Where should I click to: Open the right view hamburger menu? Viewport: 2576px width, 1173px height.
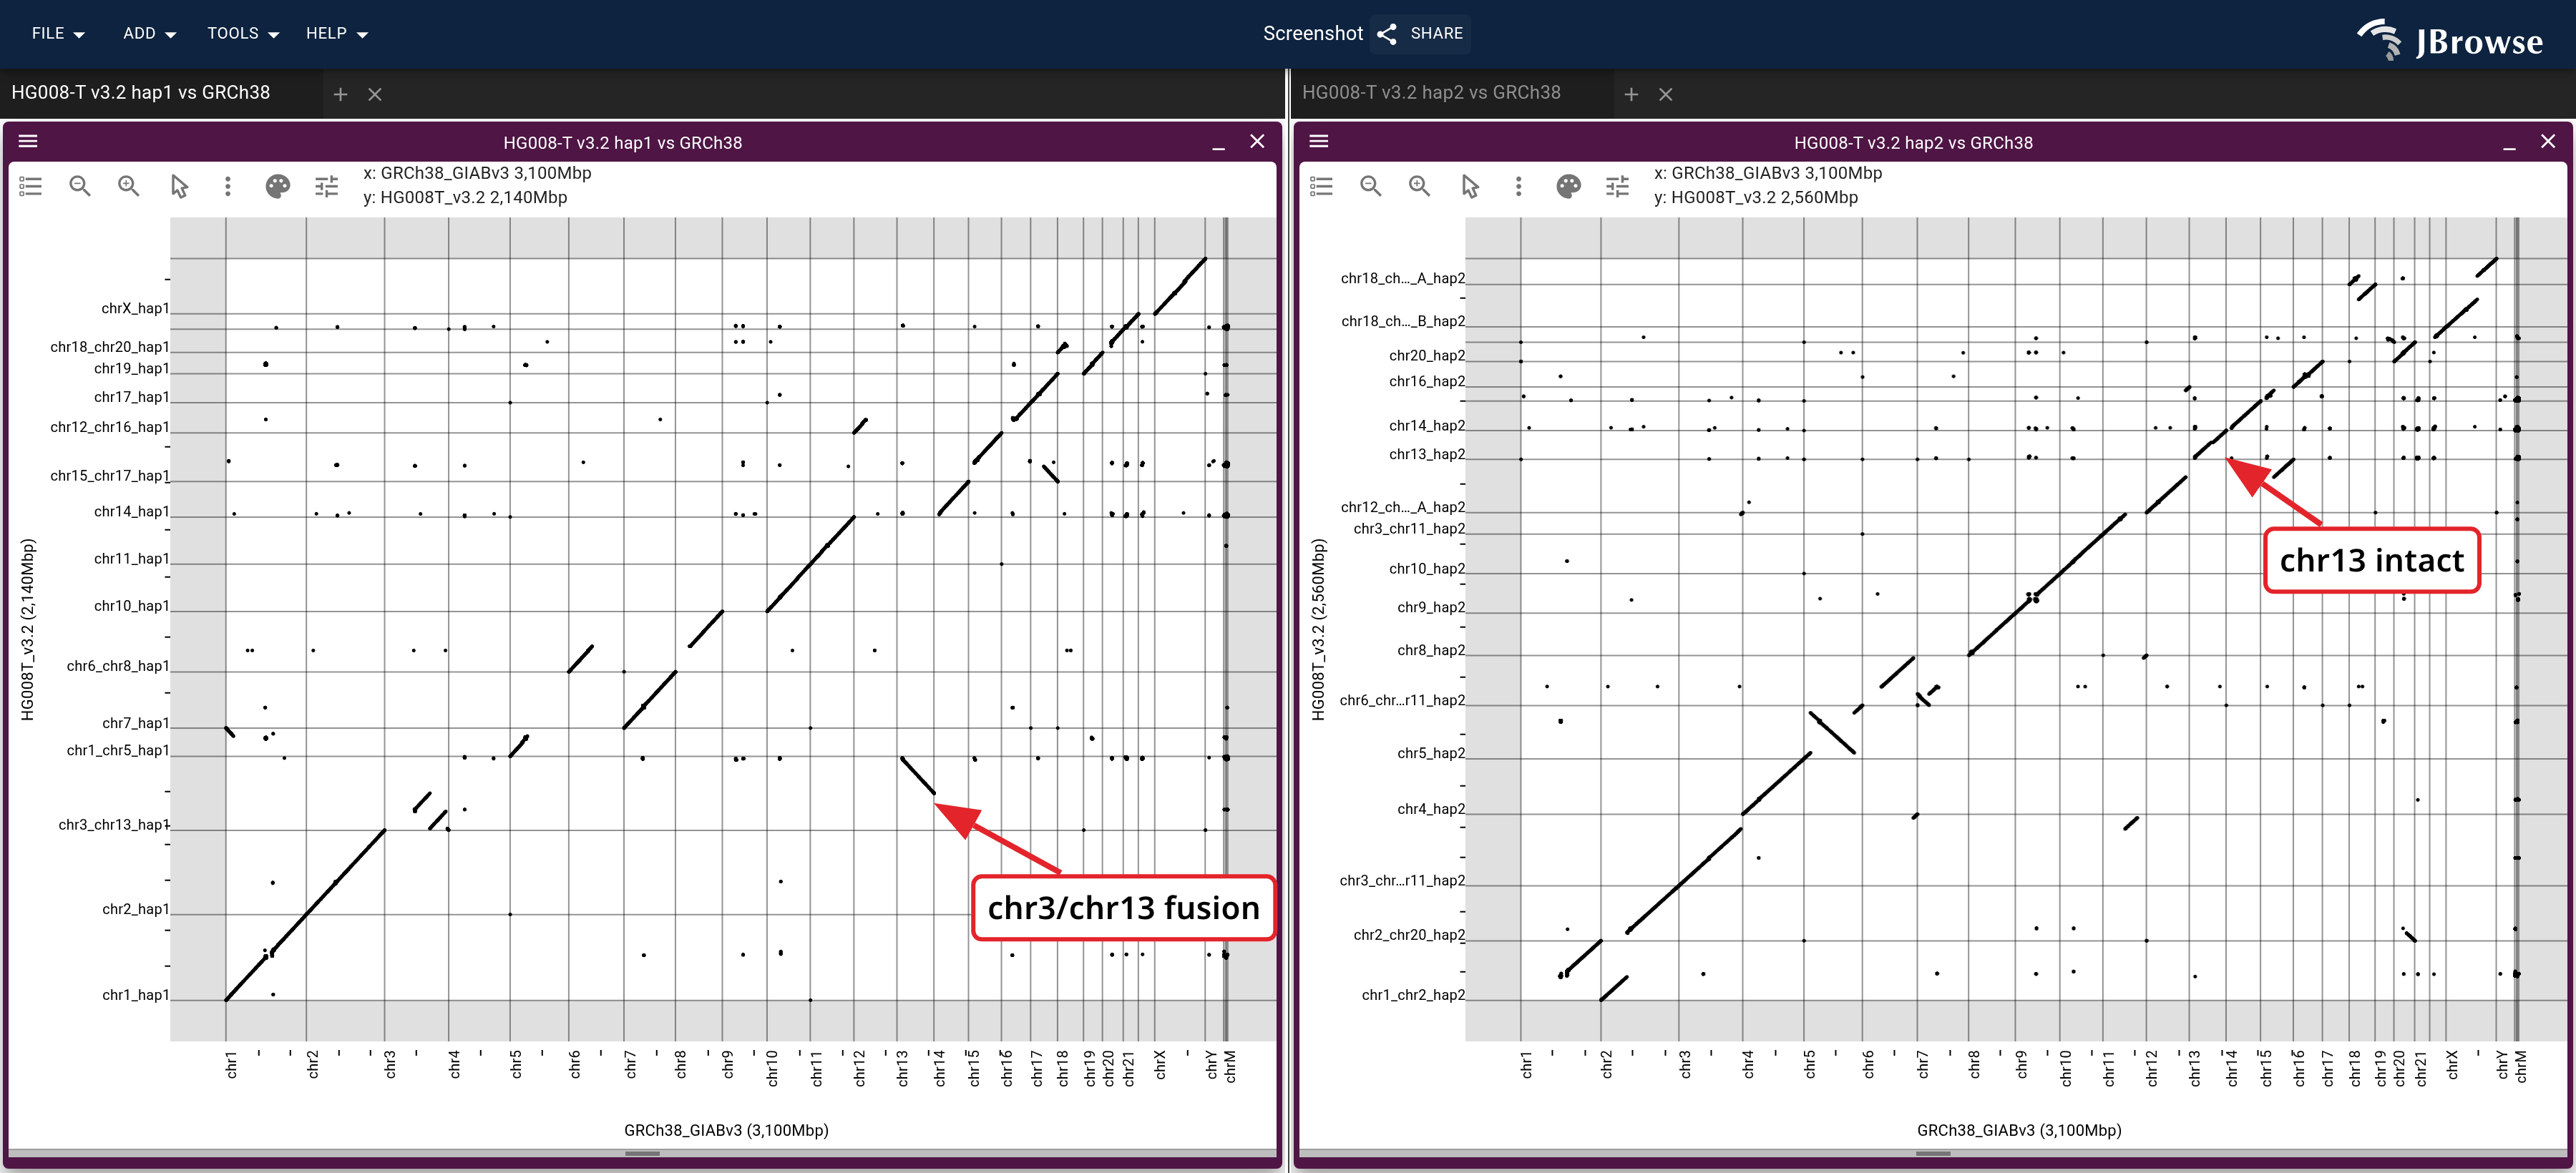coord(1319,142)
